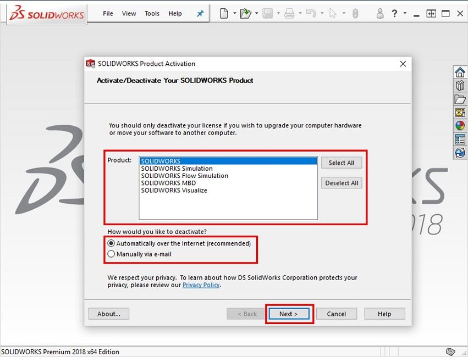
Task: Open the Privacy Policy link
Action: 201,285
